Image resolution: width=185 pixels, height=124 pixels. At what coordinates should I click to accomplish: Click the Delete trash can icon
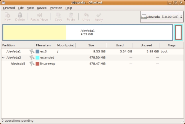click(20, 15)
